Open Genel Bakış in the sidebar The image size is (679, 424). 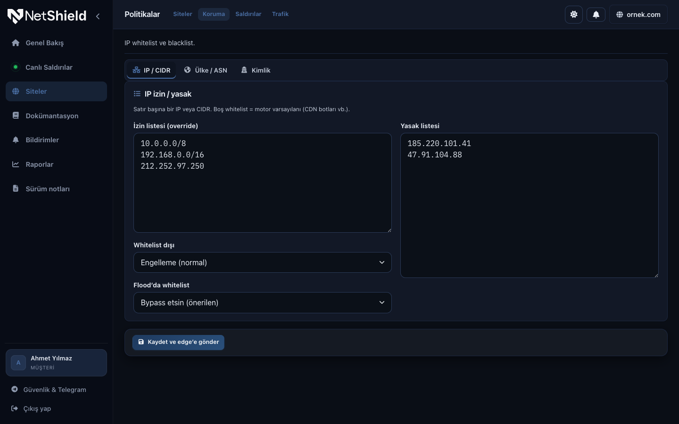coord(56,43)
